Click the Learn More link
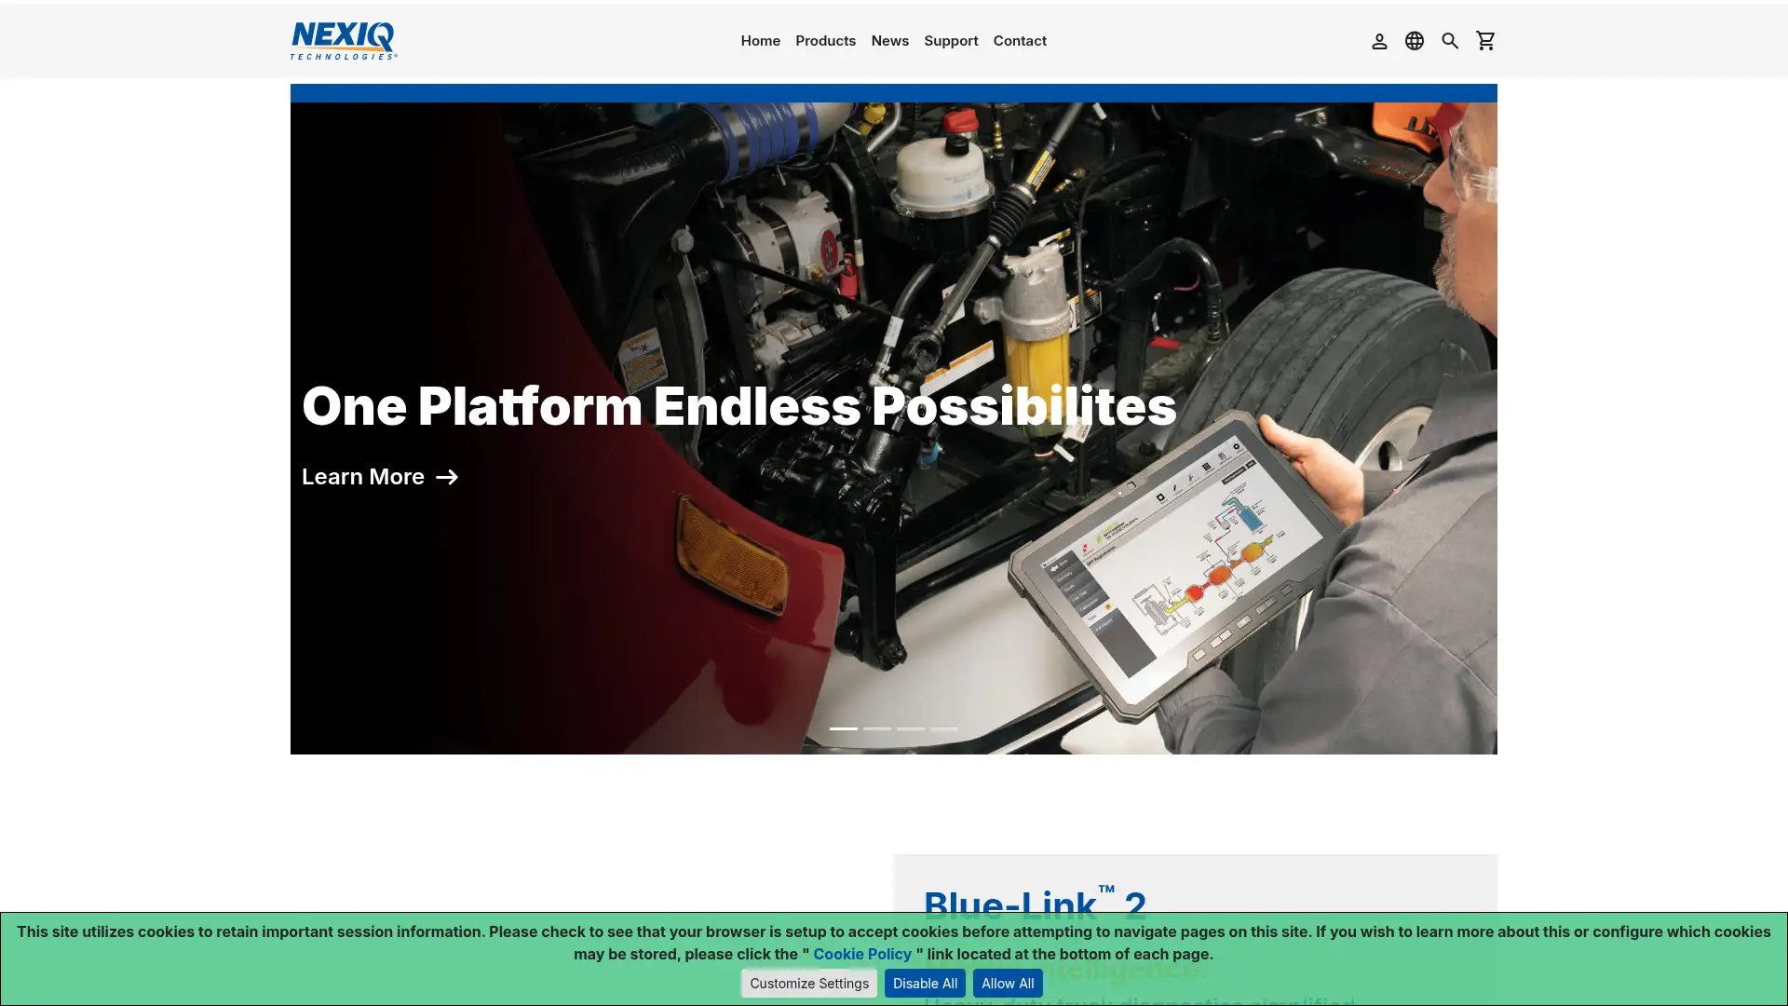Image resolution: width=1788 pixels, height=1006 pixels. [x=362, y=477]
